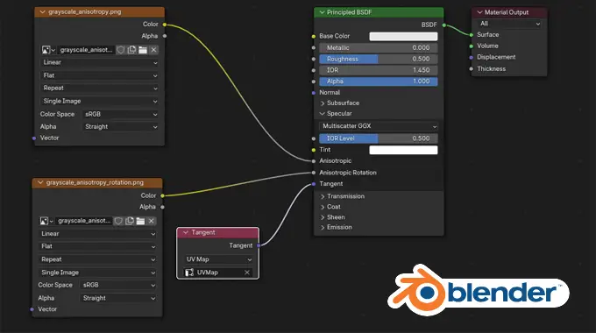Open Single Image dropdown in grayscale_anisotropy.png node
The height and width of the screenshot is (333, 596).
point(100,101)
